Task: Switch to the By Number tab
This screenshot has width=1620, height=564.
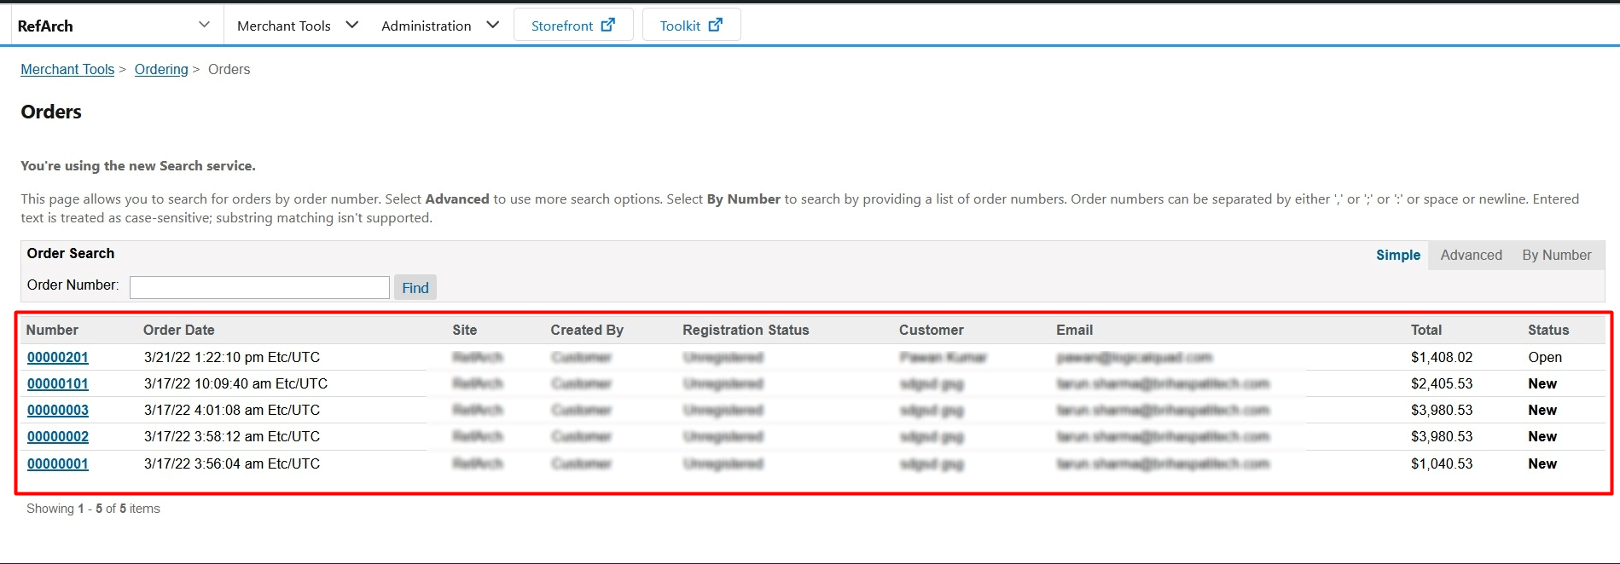Action: coord(1556,255)
